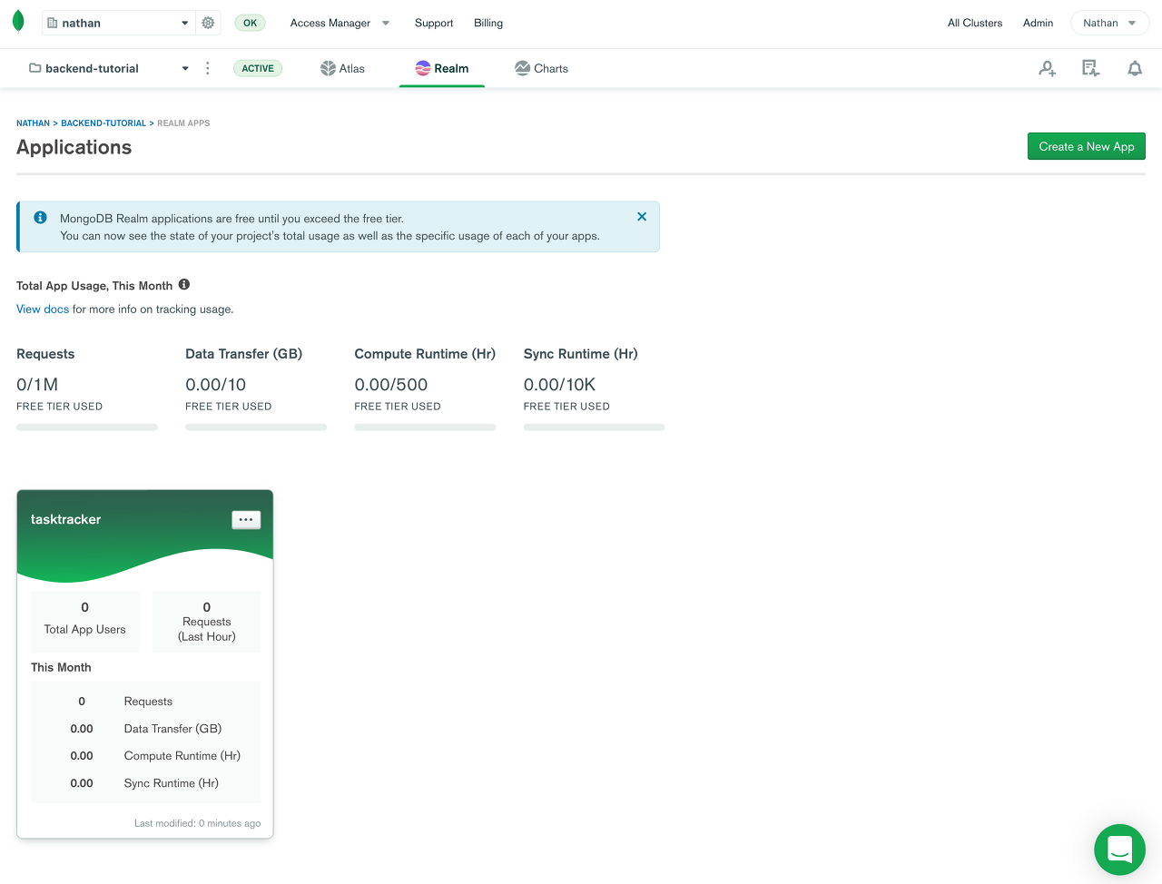Click the Compute Runtime usage progress bar
The width and height of the screenshot is (1162, 884).
(x=425, y=427)
